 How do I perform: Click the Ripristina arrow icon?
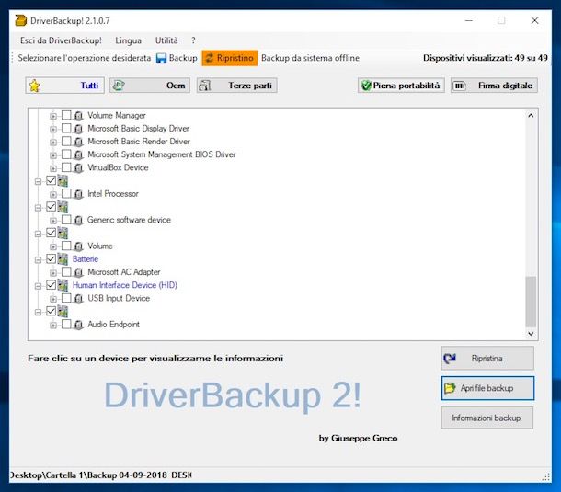(x=450, y=358)
